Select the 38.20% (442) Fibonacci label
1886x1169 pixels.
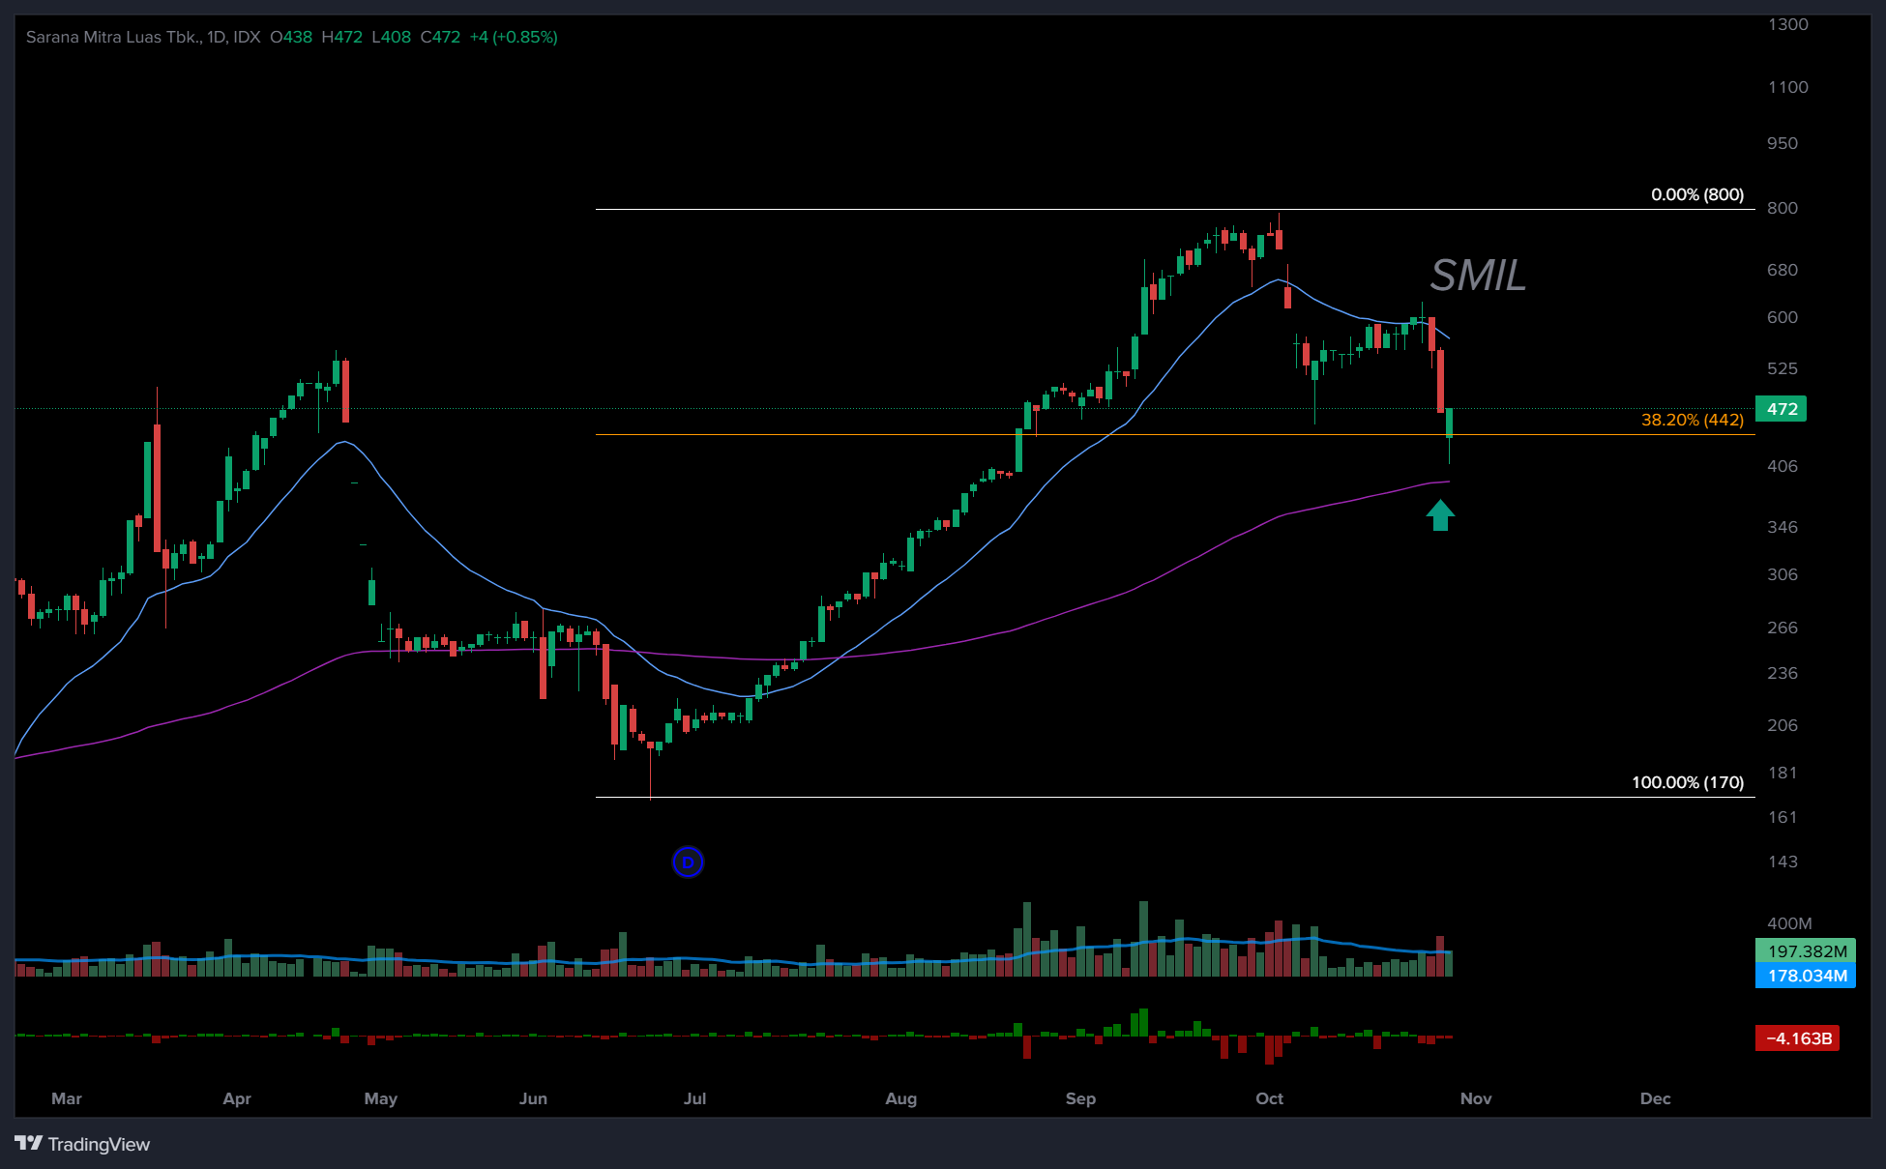(1692, 420)
